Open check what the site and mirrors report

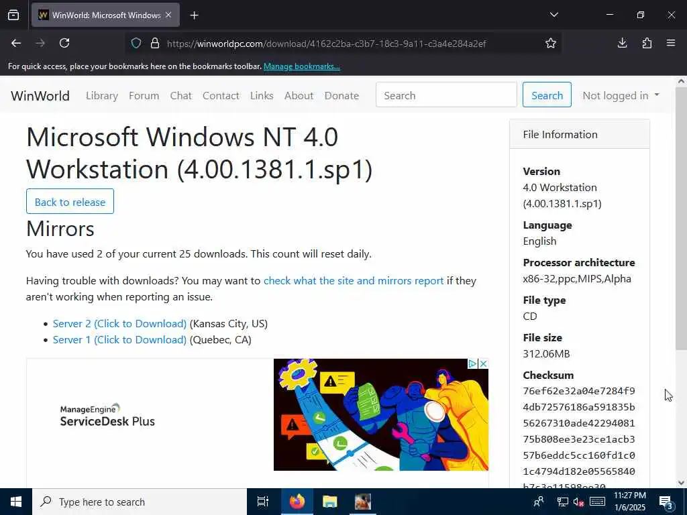tap(354, 281)
